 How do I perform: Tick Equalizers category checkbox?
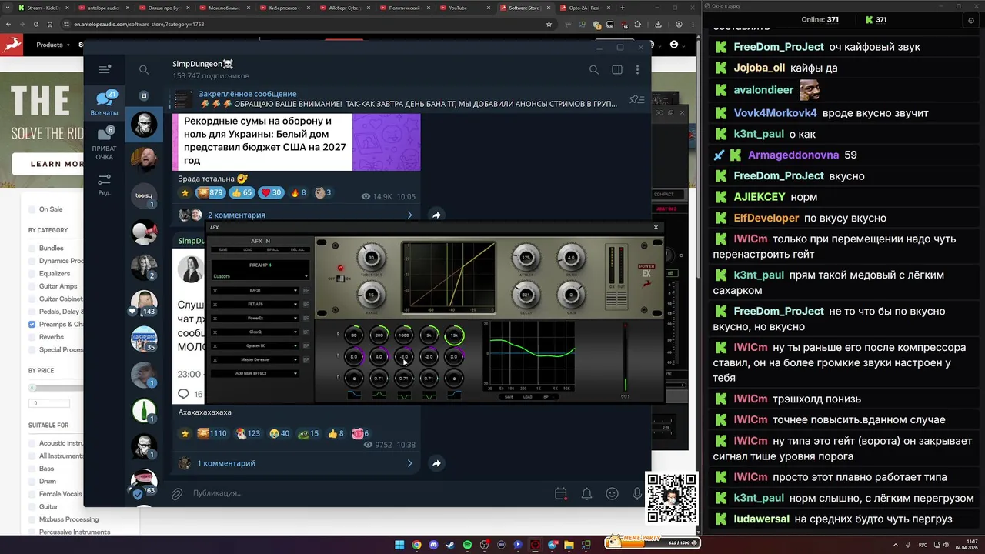(x=32, y=273)
